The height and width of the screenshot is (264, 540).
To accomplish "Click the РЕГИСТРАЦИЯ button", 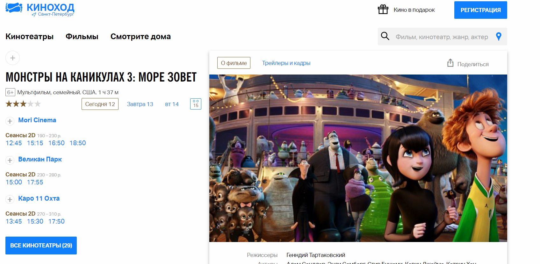I will click(x=480, y=10).
